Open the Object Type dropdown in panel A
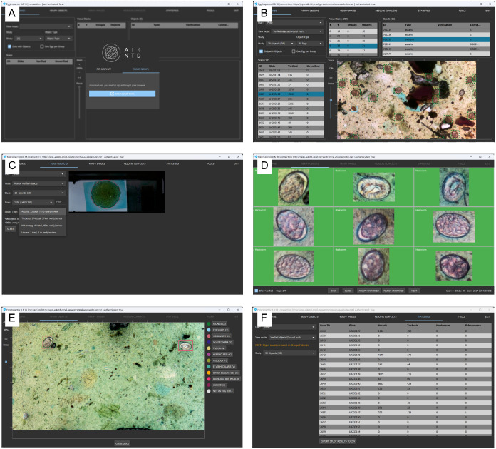The height and width of the screenshot is (449, 496). click(x=58, y=39)
